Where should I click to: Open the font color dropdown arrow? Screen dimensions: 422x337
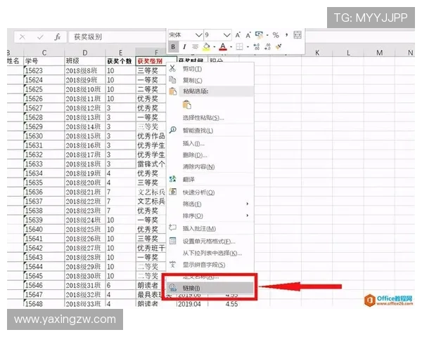231,47
